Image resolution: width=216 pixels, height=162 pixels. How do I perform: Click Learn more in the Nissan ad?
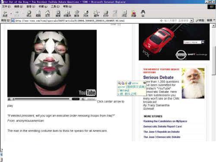pyautogui.click(x=192, y=42)
